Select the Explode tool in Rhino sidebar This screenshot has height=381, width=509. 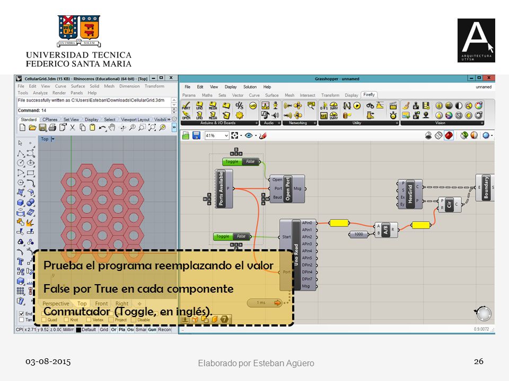30,223
